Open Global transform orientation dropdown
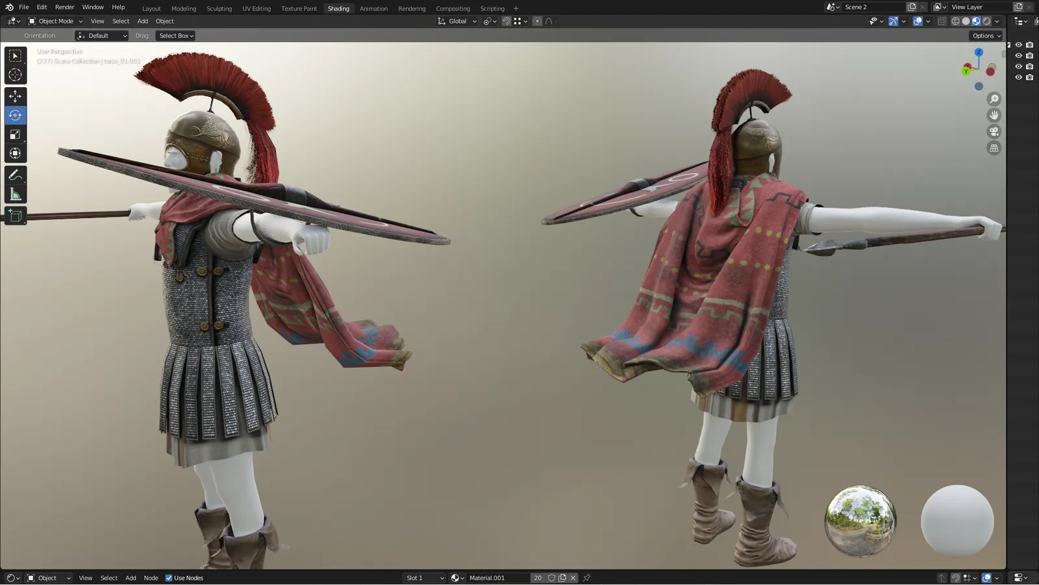The height and width of the screenshot is (585, 1039). [x=457, y=21]
